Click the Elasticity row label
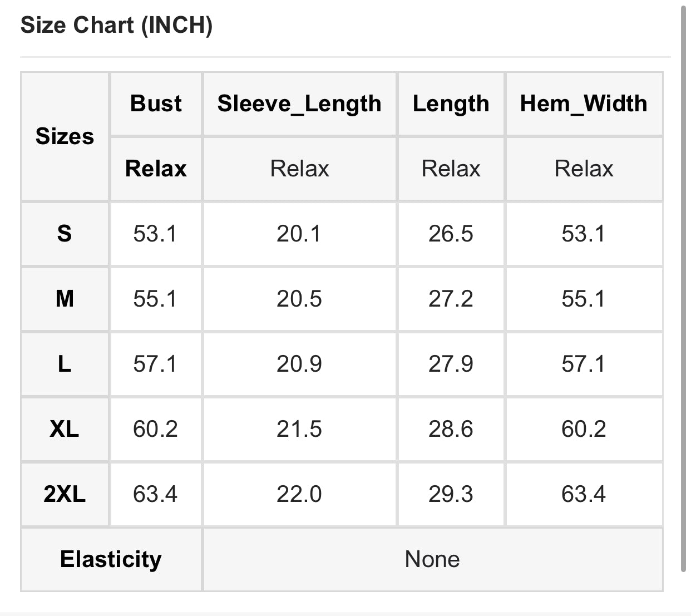 111,559
